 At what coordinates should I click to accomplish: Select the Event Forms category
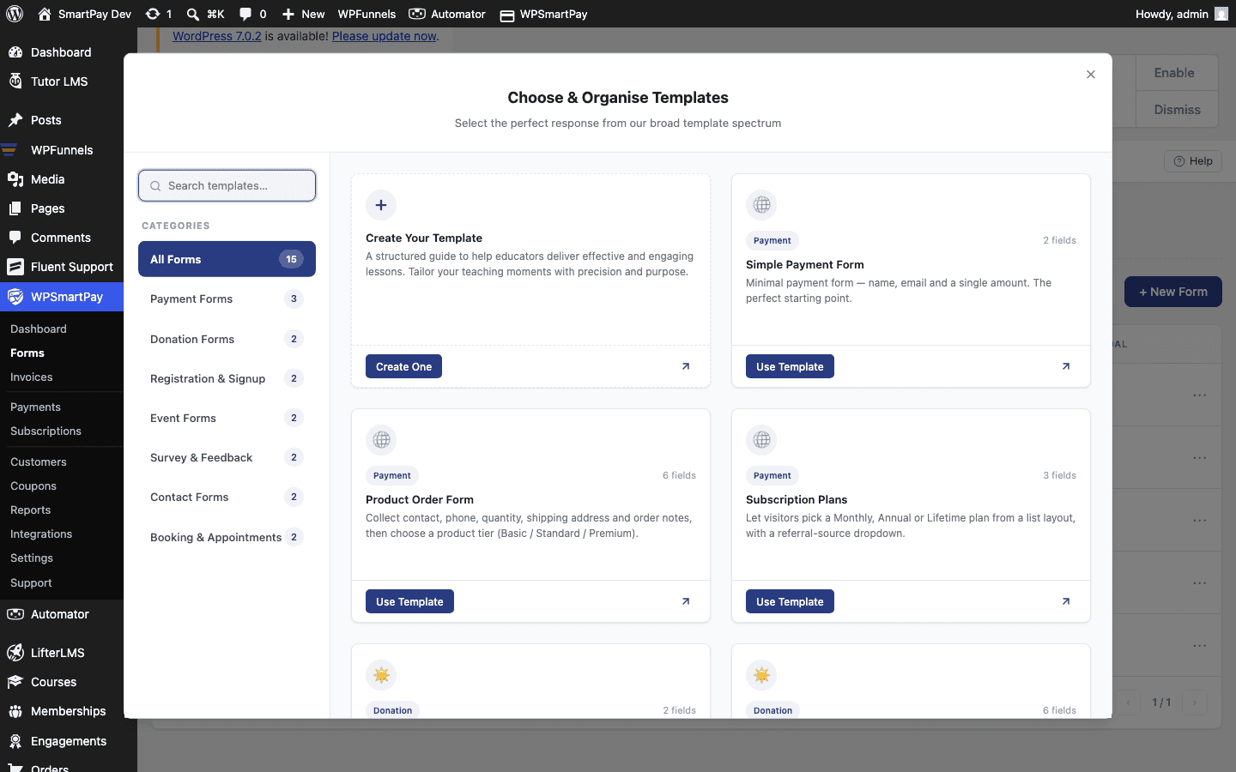227,418
